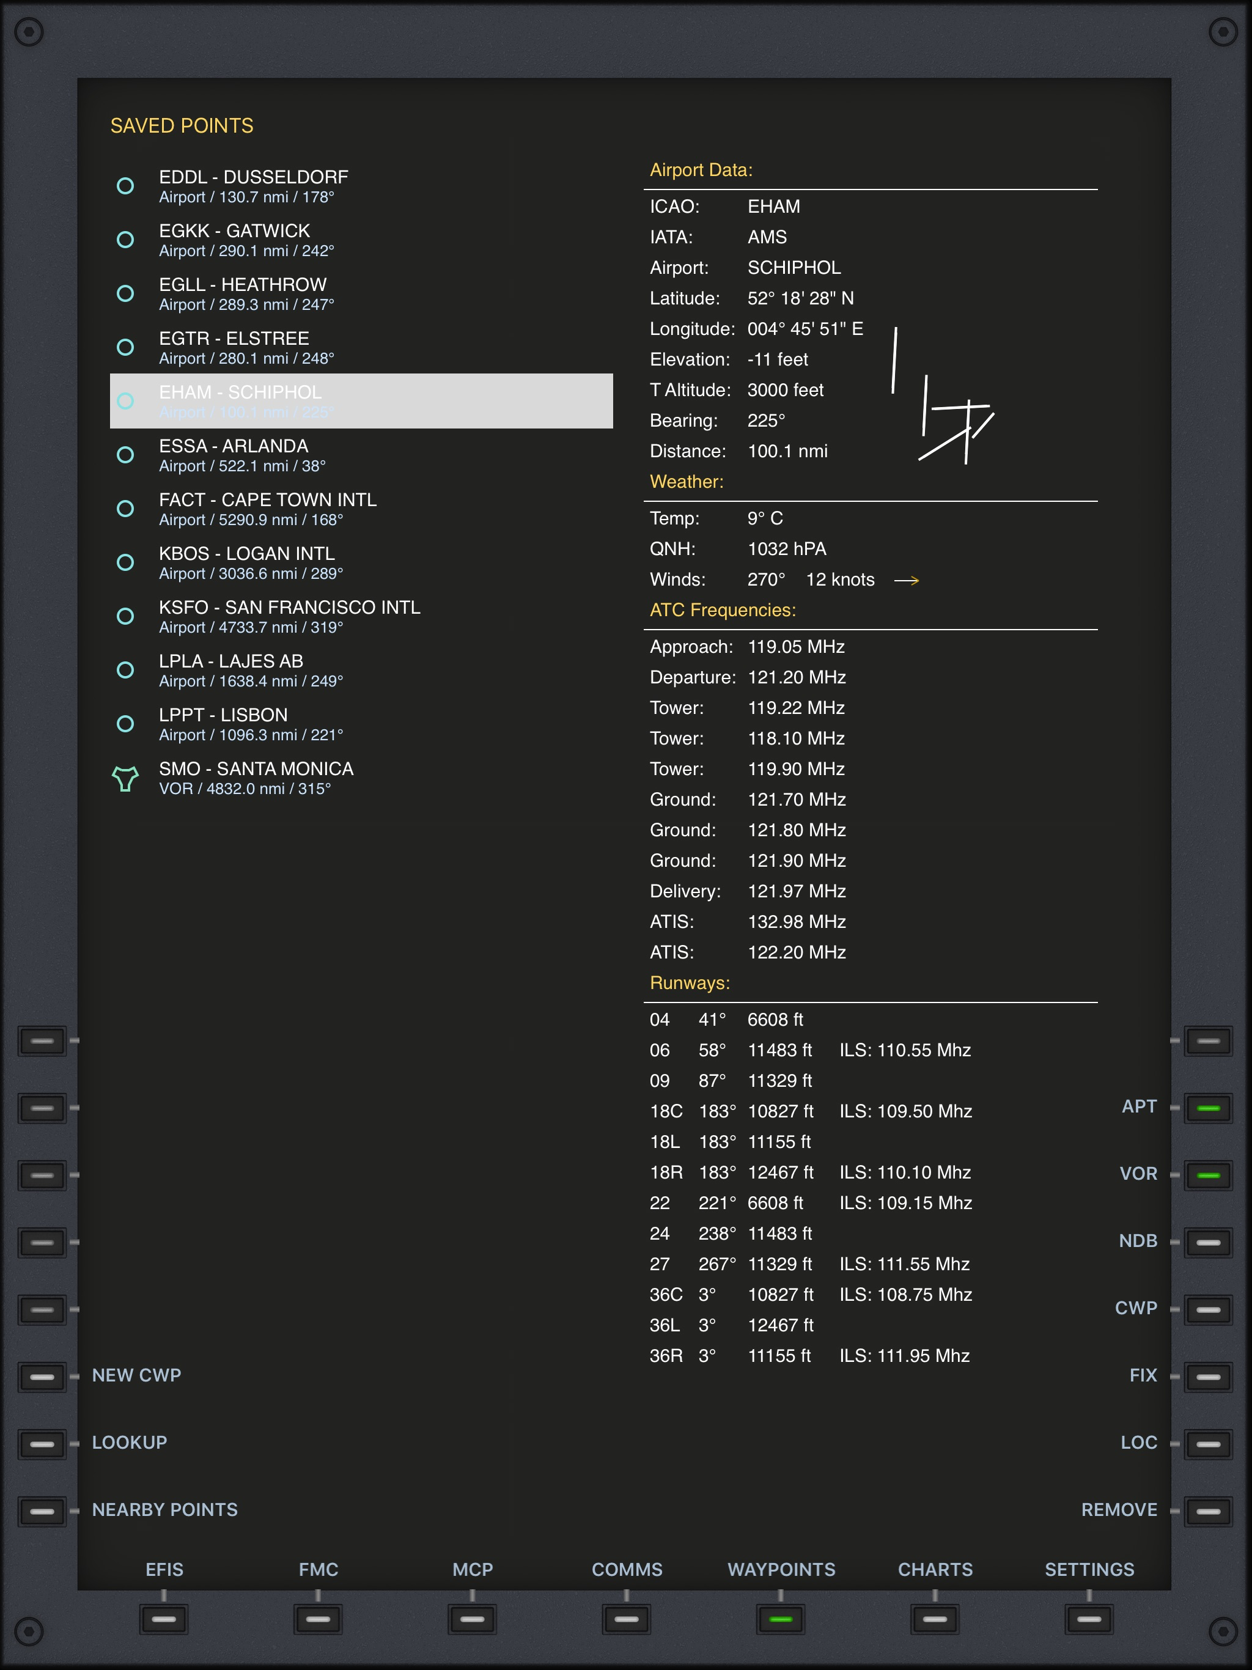Click the EDDL Dusseldorf airport circle icon
Image resolution: width=1252 pixels, height=1670 pixels.
pyautogui.click(x=125, y=186)
